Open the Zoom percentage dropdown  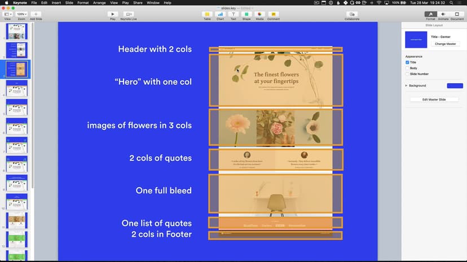21,13
